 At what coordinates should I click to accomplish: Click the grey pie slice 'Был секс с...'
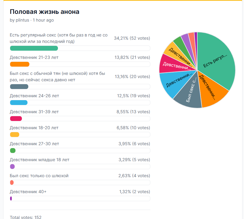coord(190,93)
